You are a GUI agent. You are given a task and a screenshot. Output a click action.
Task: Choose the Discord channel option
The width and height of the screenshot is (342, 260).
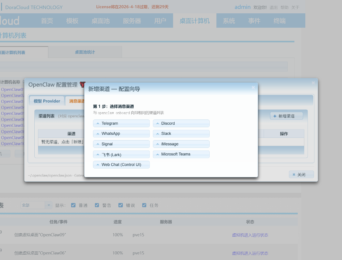pos(181,123)
